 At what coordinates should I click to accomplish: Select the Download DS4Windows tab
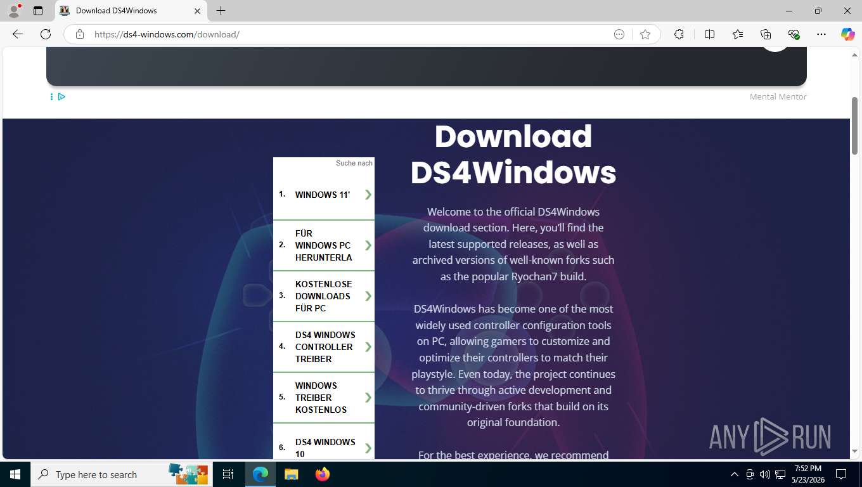pos(131,11)
